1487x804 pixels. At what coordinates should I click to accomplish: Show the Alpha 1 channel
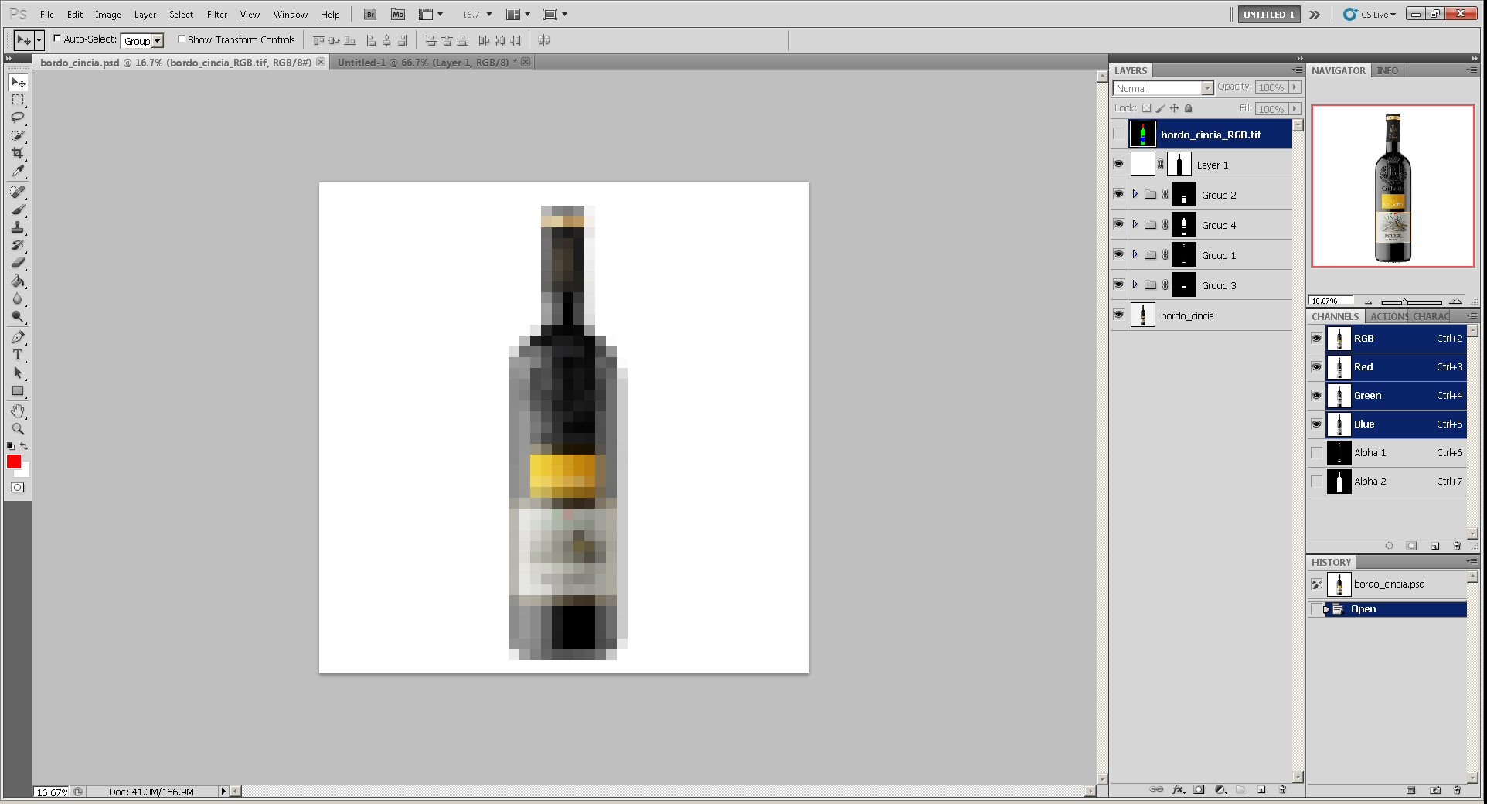(x=1316, y=453)
